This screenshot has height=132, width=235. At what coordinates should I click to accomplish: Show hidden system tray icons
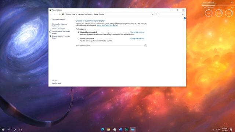coord(213,129)
